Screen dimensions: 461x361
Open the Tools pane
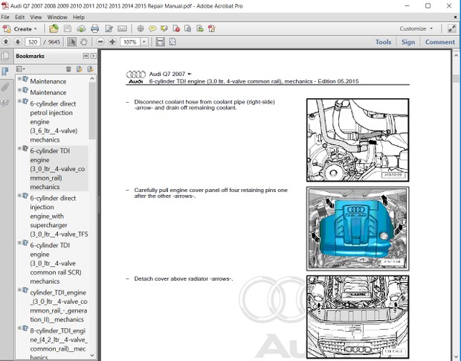tap(383, 42)
